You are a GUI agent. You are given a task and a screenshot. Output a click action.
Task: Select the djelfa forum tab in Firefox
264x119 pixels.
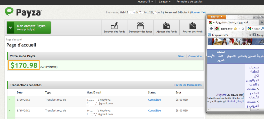pyautogui.click(x=233, y=22)
